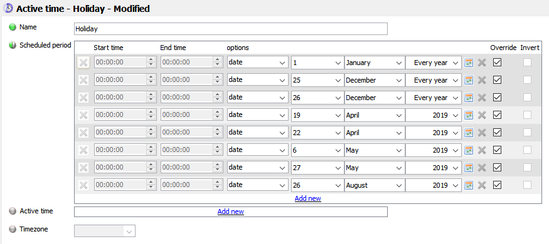
Task: Click the End time column header
Action: pyautogui.click(x=173, y=48)
